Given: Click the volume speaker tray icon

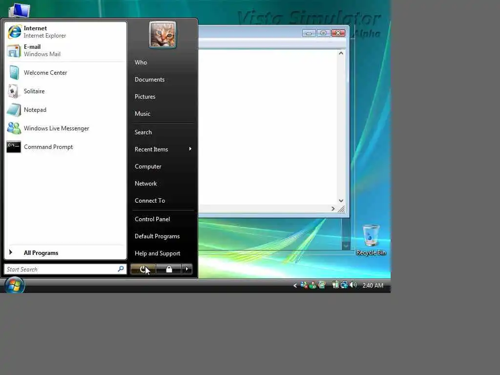Looking at the screenshot, I should [353, 285].
